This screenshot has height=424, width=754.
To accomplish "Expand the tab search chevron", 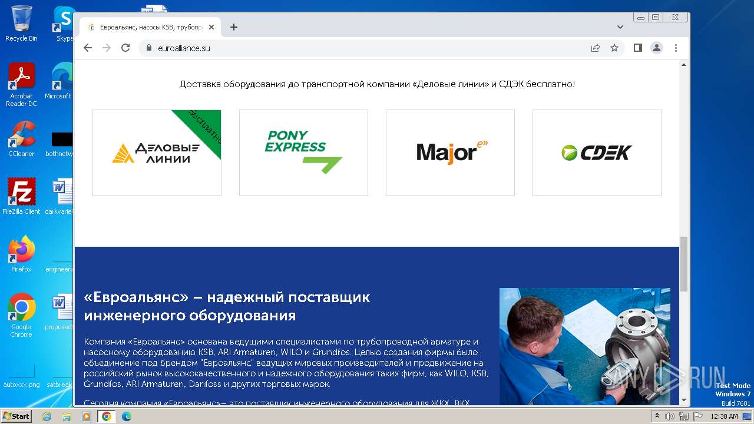I will [x=620, y=27].
